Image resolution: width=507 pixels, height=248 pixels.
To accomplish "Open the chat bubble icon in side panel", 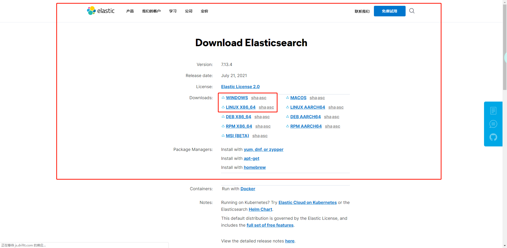I will (x=493, y=124).
